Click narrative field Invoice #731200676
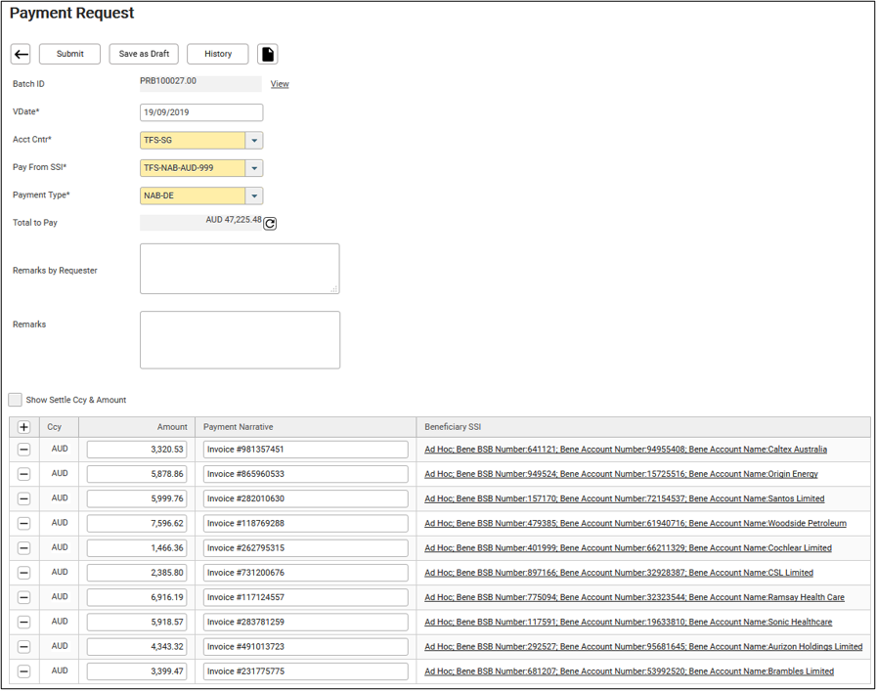This screenshot has height=691, width=877. coord(306,573)
